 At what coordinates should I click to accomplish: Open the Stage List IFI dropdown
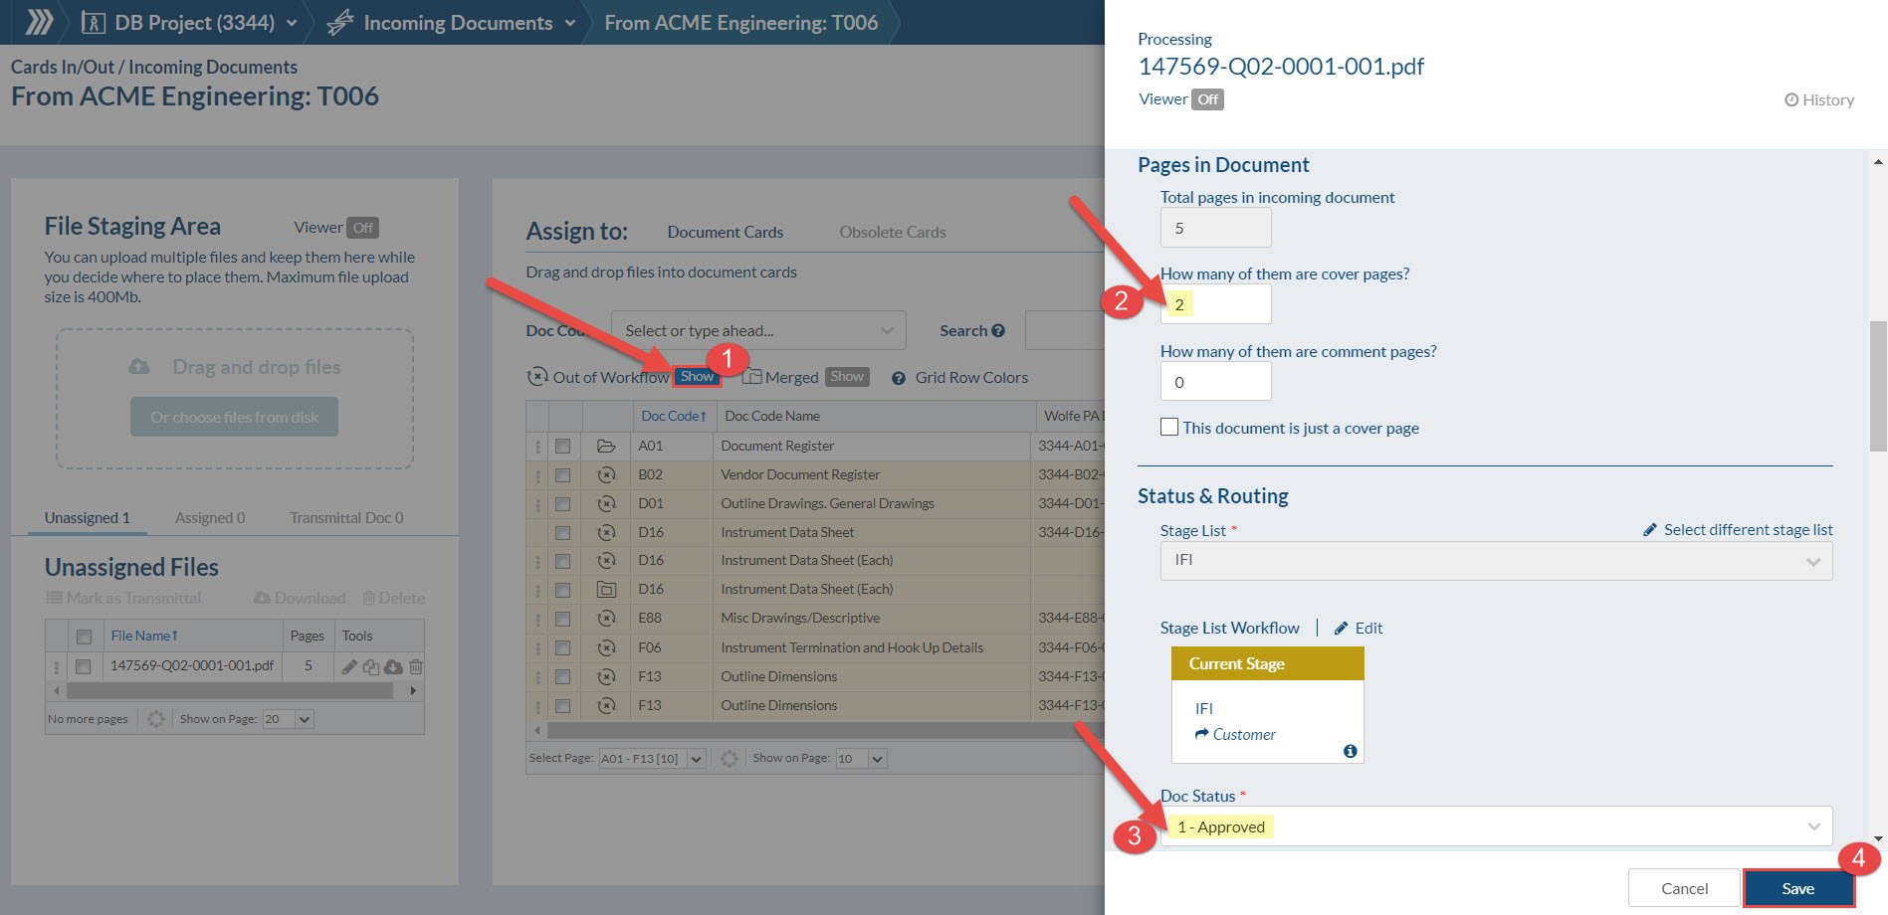(1496, 561)
